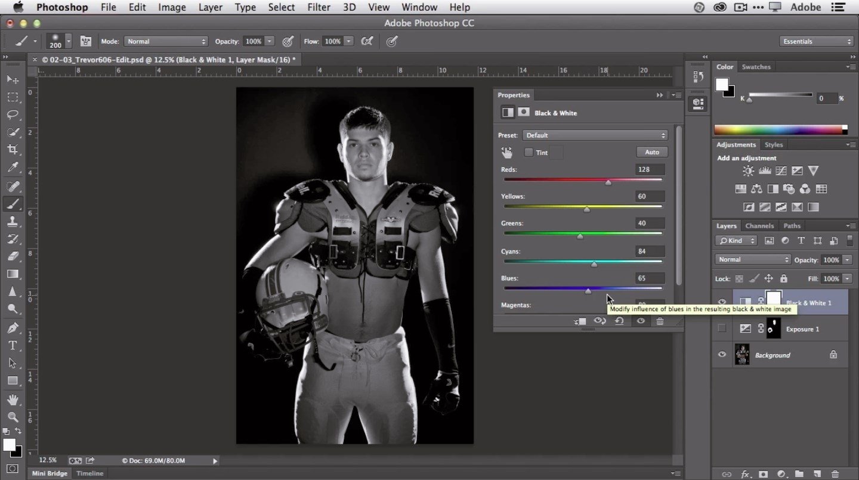Open the Preset dropdown in Properties
Viewport: 859px width, 480px height.
(x=595, y=135)
